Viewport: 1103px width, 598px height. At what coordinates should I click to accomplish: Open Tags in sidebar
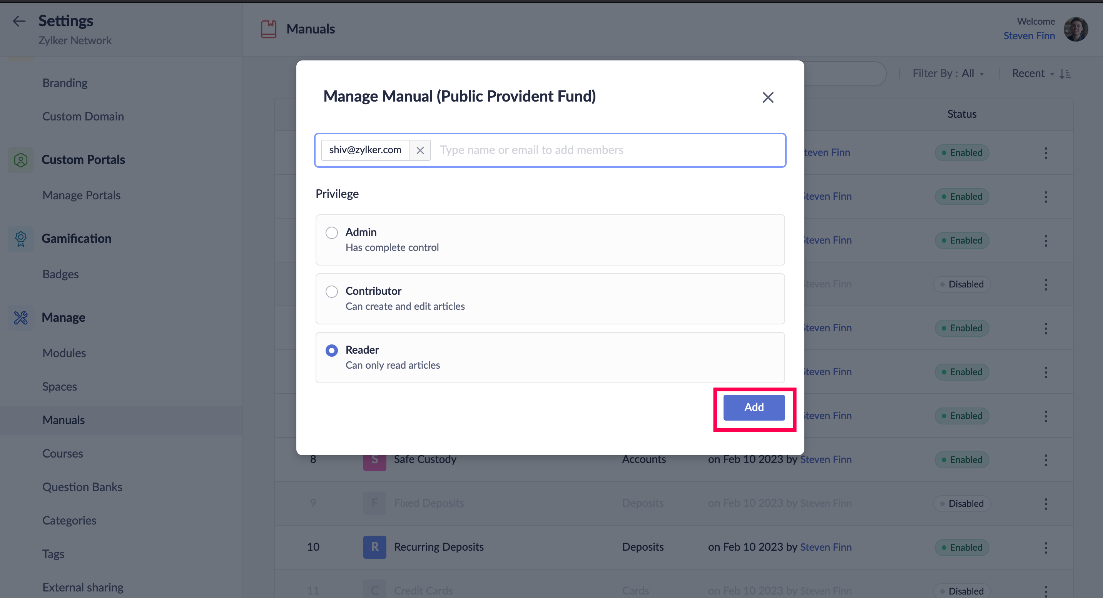(53, 555)
